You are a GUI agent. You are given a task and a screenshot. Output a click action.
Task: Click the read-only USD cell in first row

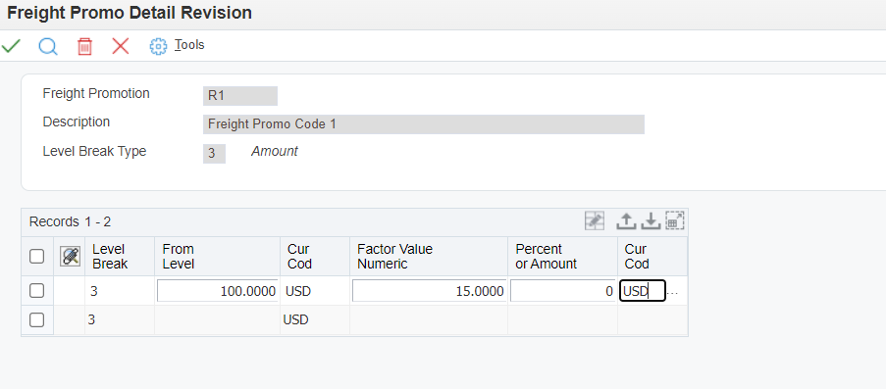point(314,291)
